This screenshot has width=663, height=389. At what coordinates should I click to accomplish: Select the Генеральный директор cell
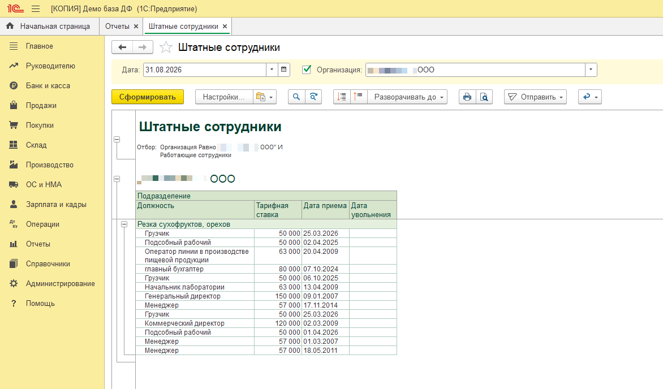(x=195, y=296)
